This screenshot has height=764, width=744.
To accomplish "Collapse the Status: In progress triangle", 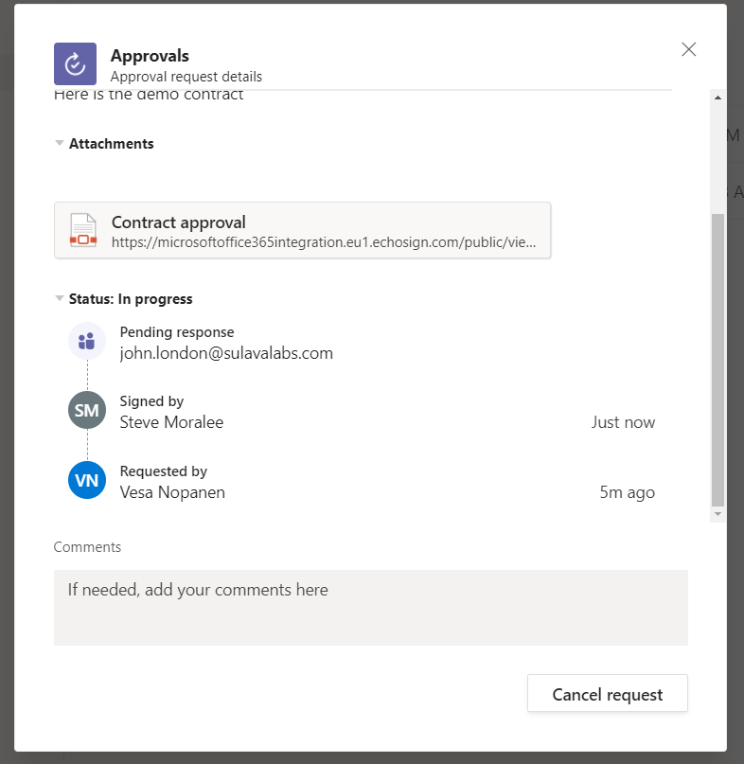I will [x=60, y=299].
